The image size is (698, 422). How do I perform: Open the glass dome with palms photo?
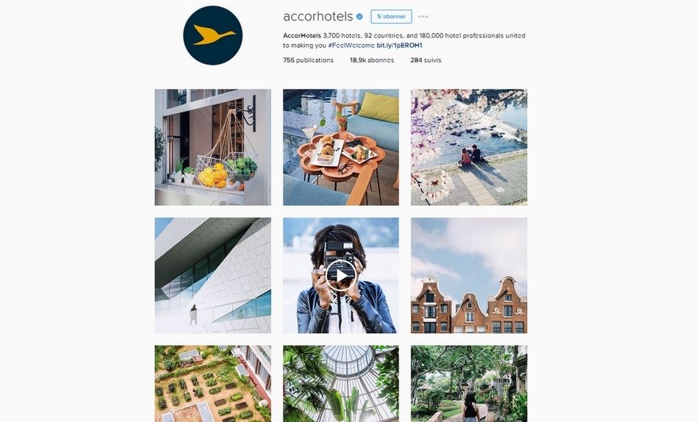click(x=341, y=384)
